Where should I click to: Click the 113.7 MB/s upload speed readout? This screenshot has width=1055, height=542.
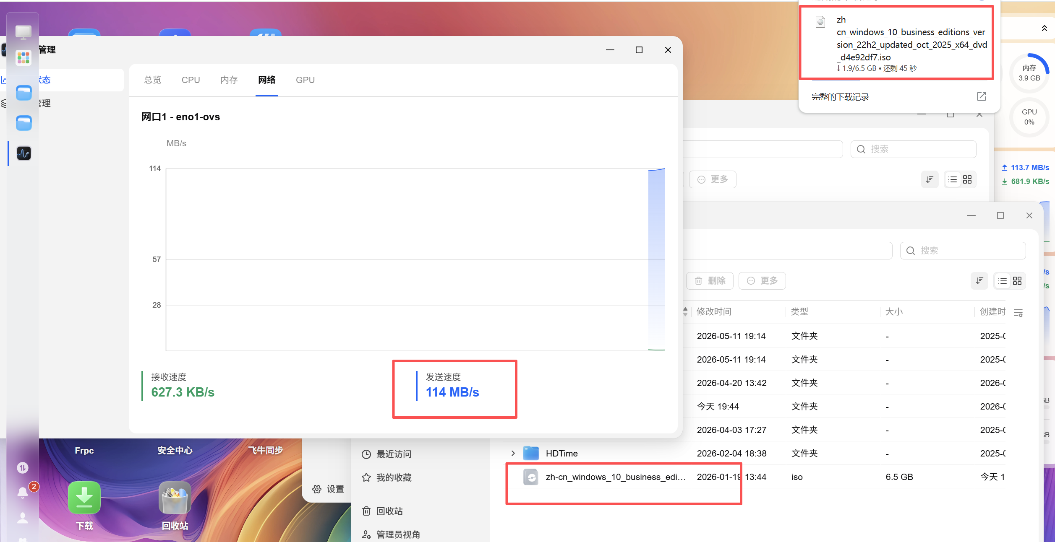click(1026, 168)
